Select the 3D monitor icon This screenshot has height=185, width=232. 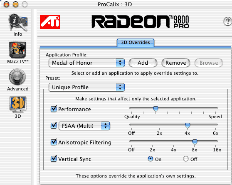point(18,105)
